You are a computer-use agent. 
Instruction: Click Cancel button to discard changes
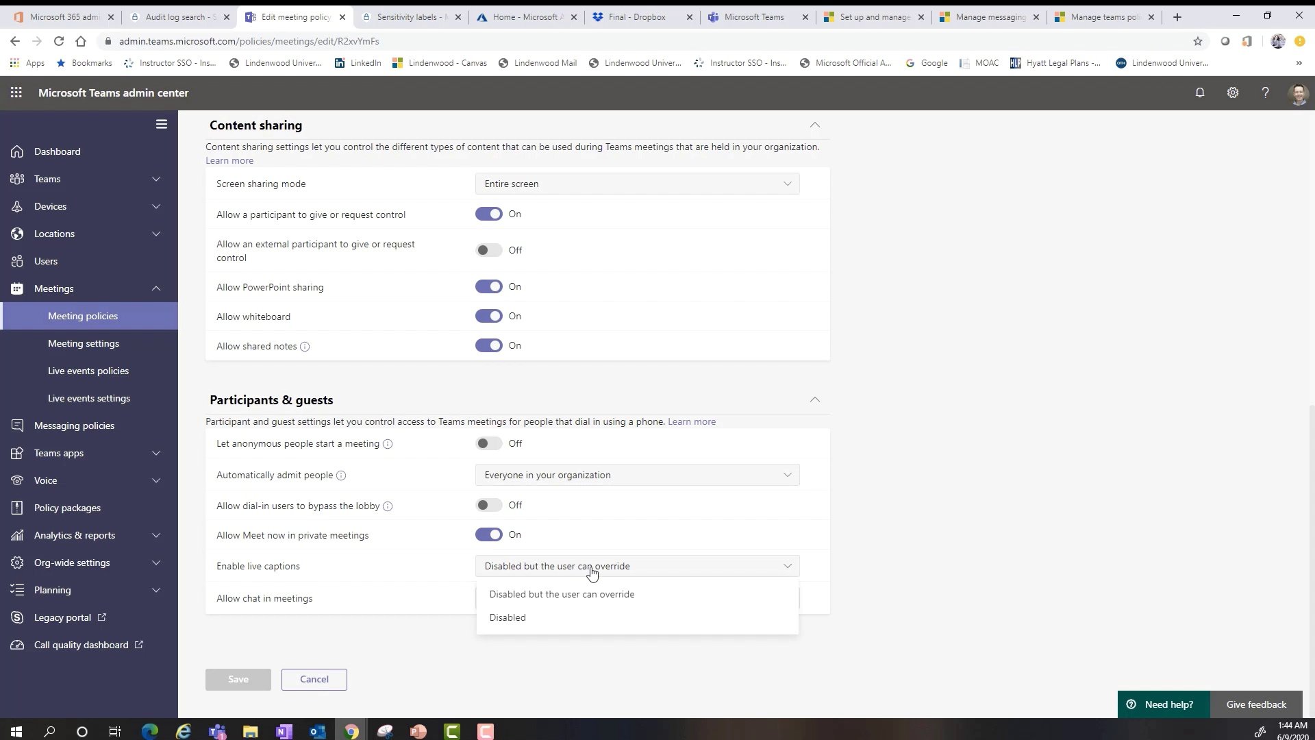[314, 678]
